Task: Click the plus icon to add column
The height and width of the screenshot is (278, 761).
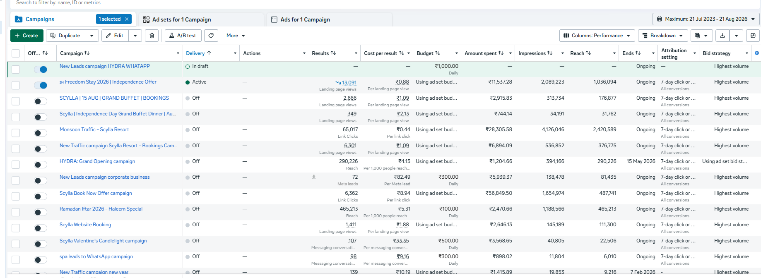Action: [757, 53]
